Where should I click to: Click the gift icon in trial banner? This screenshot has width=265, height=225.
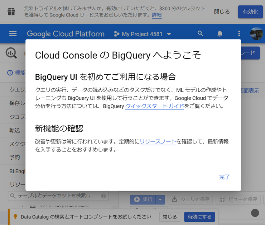pos(11,11)
